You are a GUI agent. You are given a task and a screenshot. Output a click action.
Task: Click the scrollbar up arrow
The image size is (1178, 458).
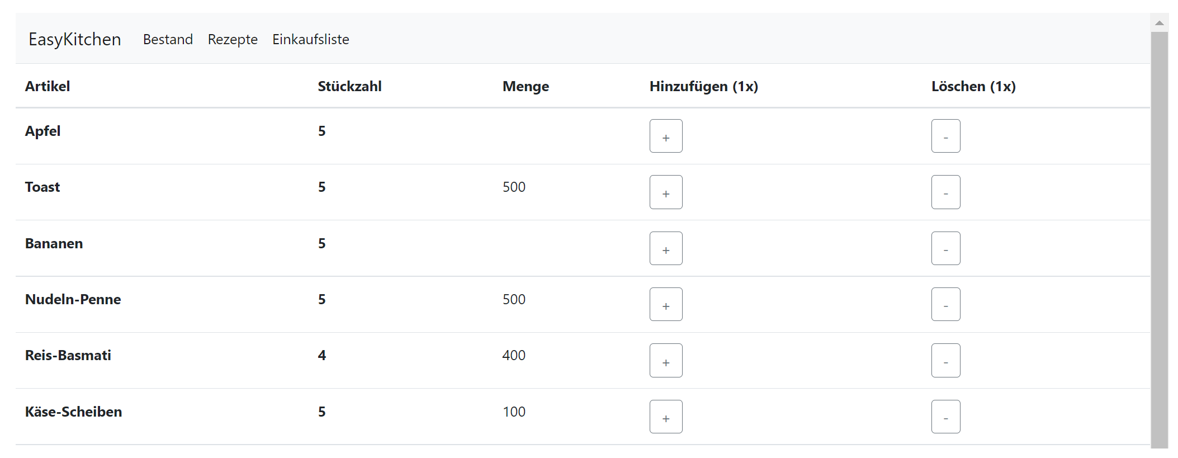(1160, 23)
